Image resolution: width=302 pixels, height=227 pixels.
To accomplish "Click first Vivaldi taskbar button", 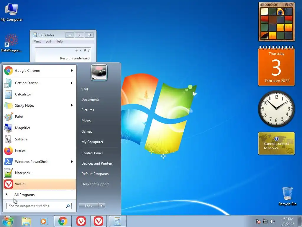I will point(81,221).
